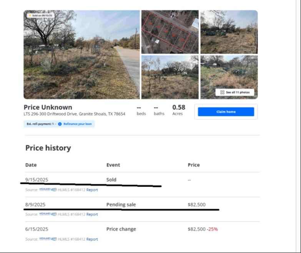The image size is (301, 253).
Task: Click the Driftwood Drive property address text
Action: [74, 114]
